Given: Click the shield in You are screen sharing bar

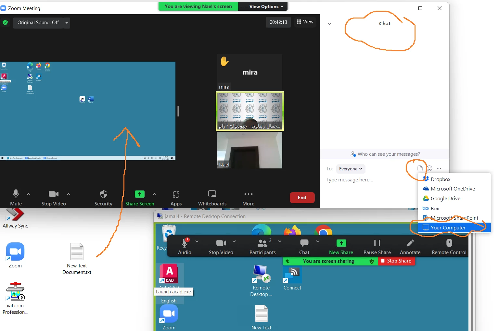Looking at the screenshot, I should (x=372, y=261).
